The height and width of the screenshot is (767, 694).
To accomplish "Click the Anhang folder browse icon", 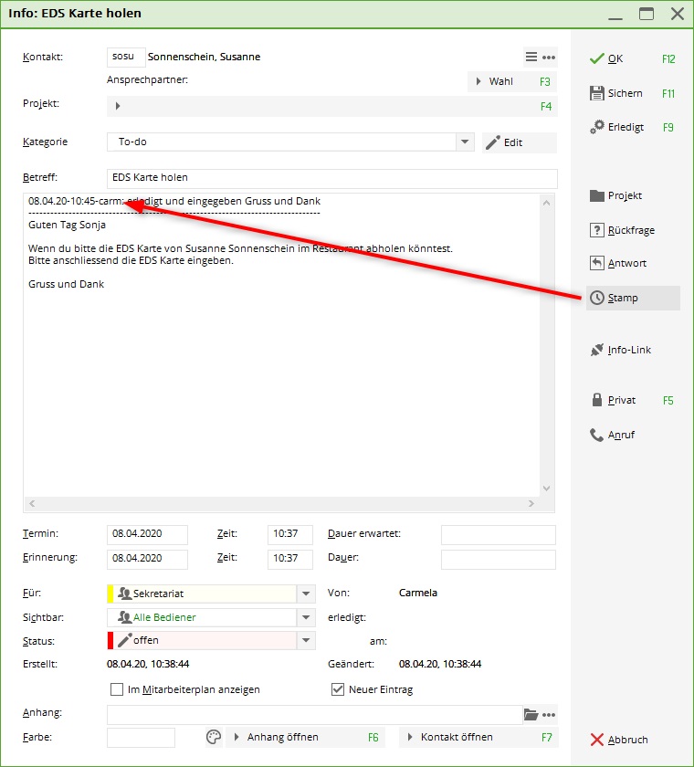I will [x=531, y=714].
